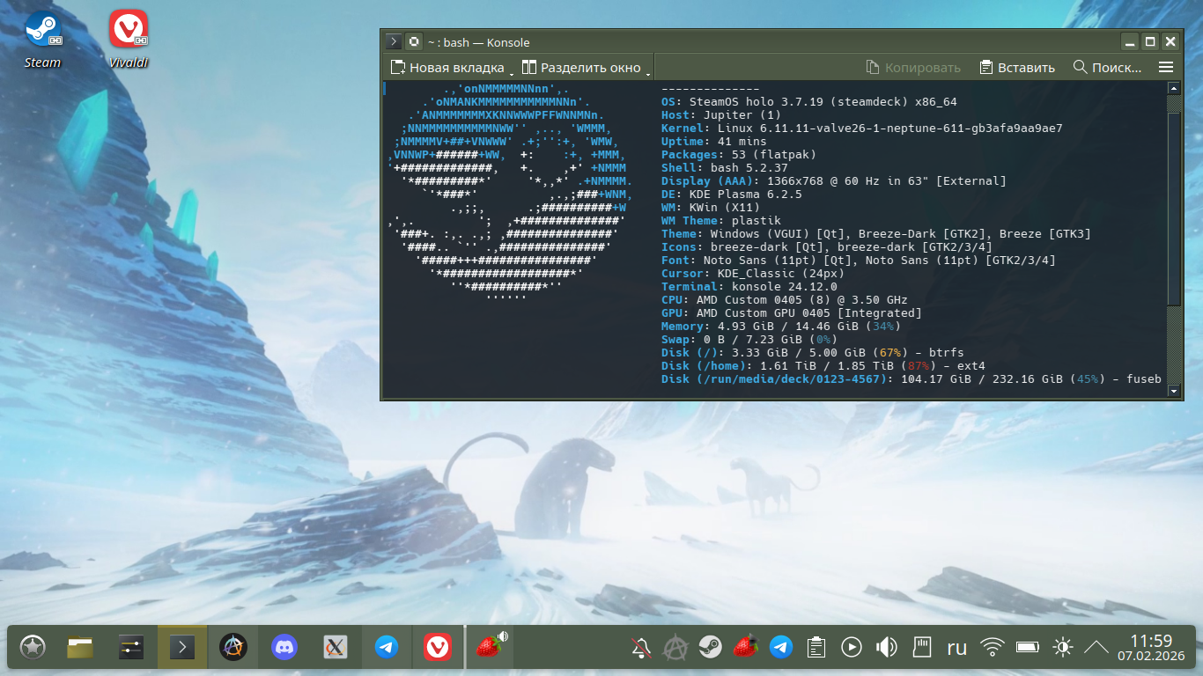
Task: Click the Steam icon in system tray
Action: [x=711, y=648]
